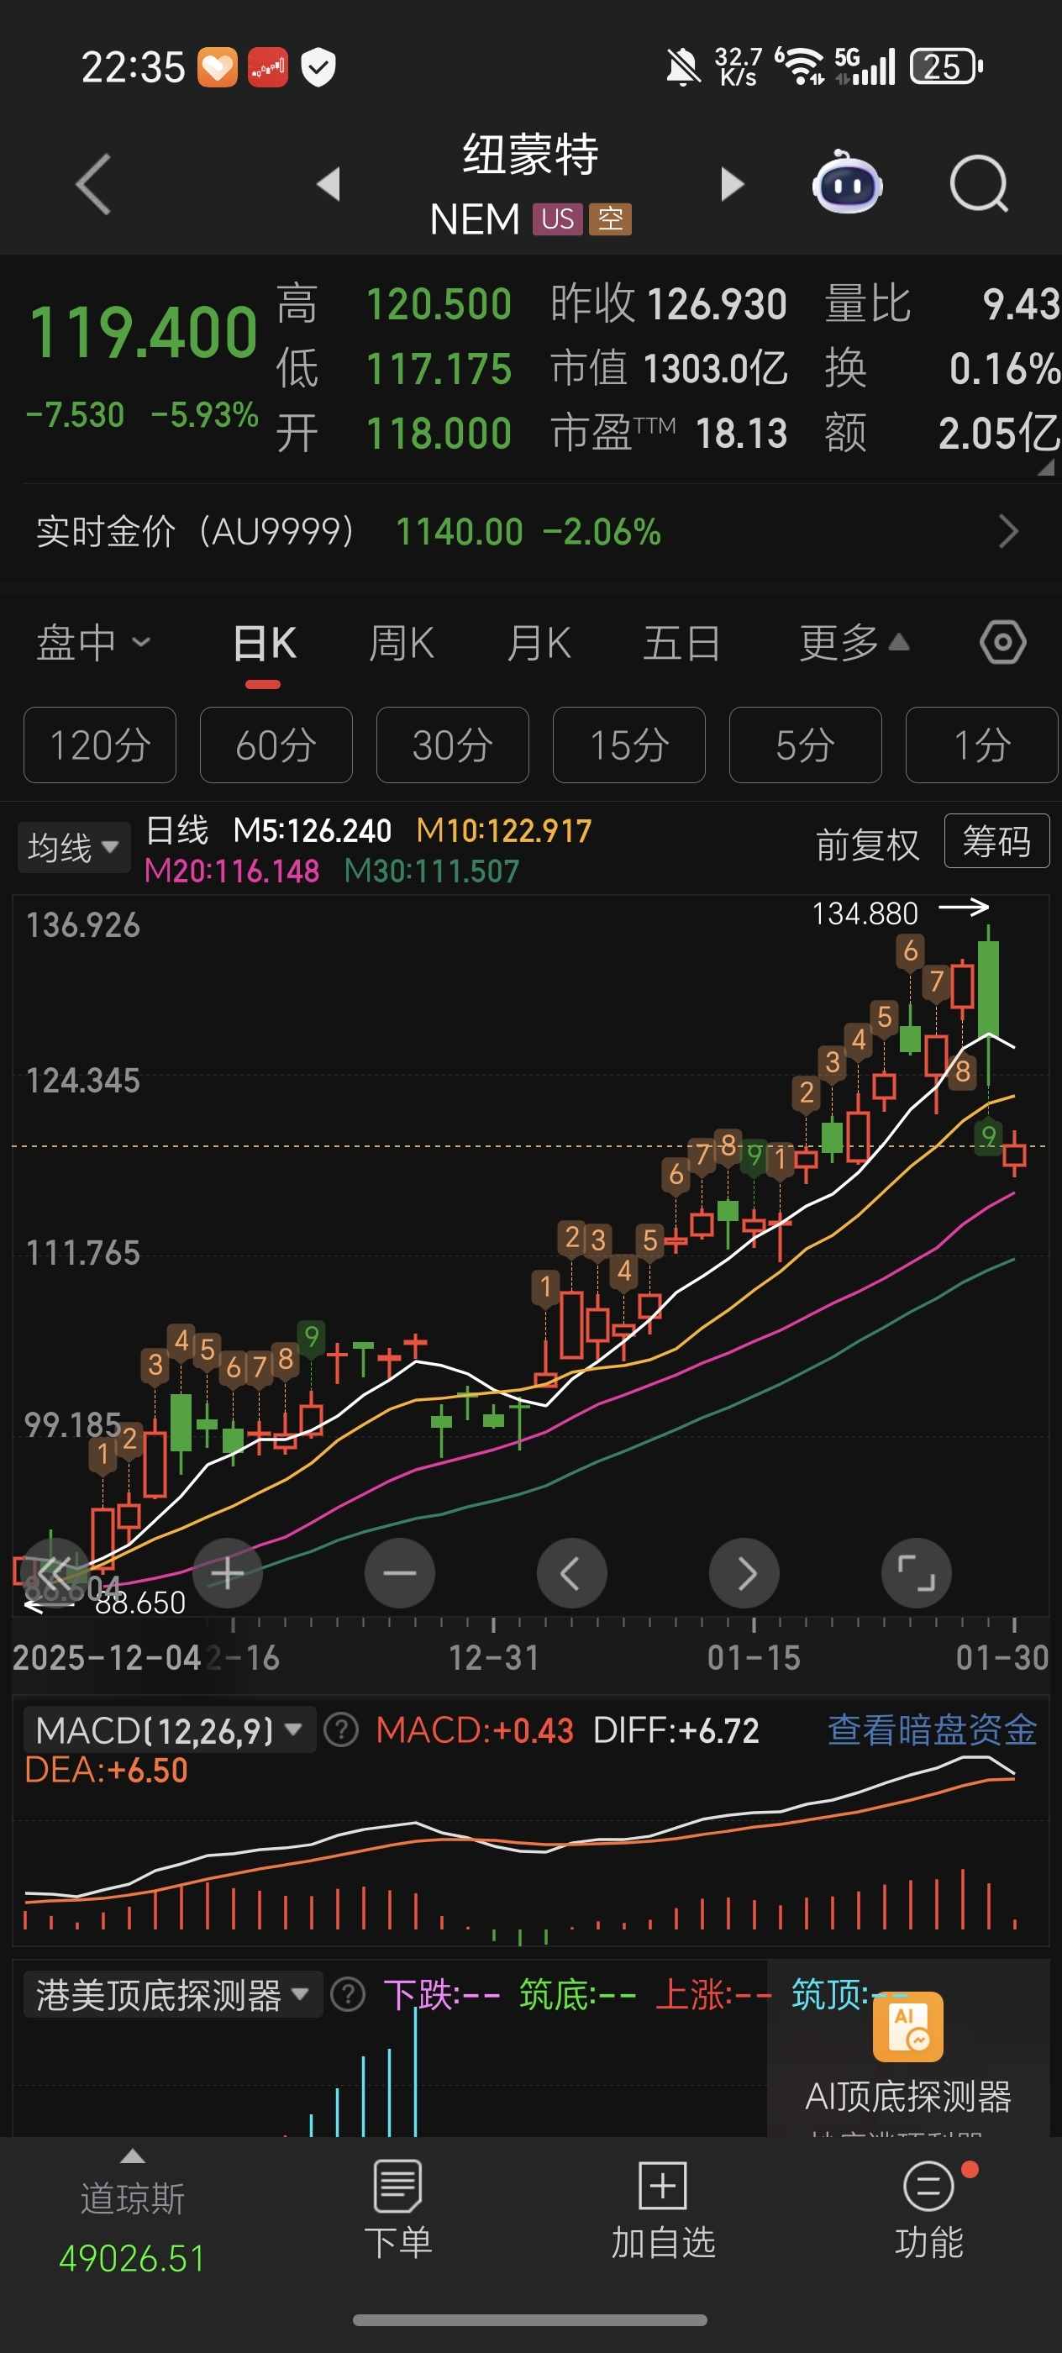The height and width of the screenshot is (2353, 1062).
Task: Select the 周K tab
Action: [401, 642]
